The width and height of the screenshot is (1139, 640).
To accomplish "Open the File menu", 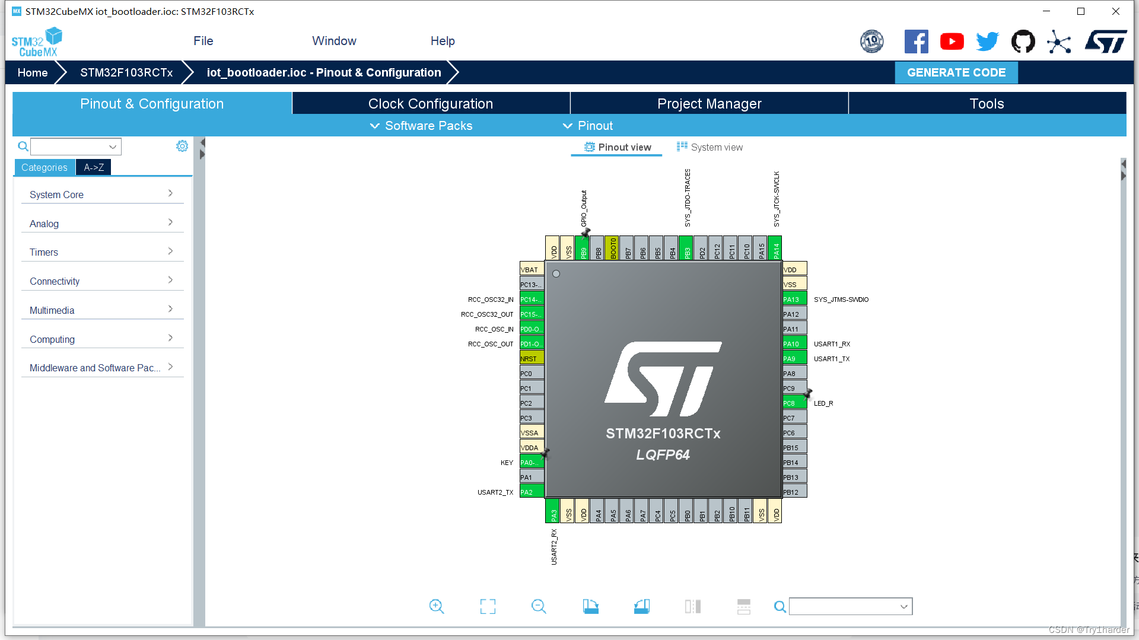I will (203, 41).
